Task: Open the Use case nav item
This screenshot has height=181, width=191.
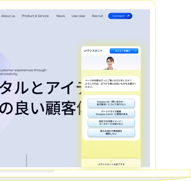Action: click(x=78, y=16)
